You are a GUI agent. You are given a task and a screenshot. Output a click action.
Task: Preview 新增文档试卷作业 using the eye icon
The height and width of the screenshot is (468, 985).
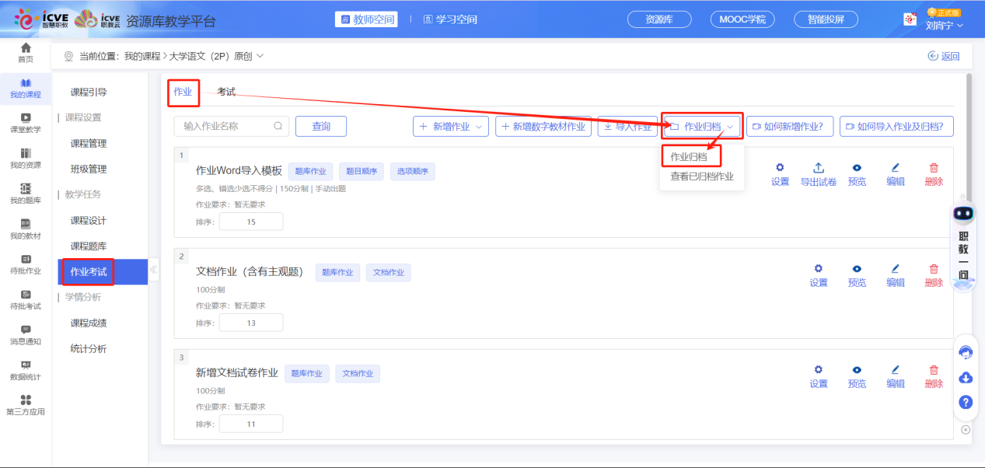(x=857, y=370)
